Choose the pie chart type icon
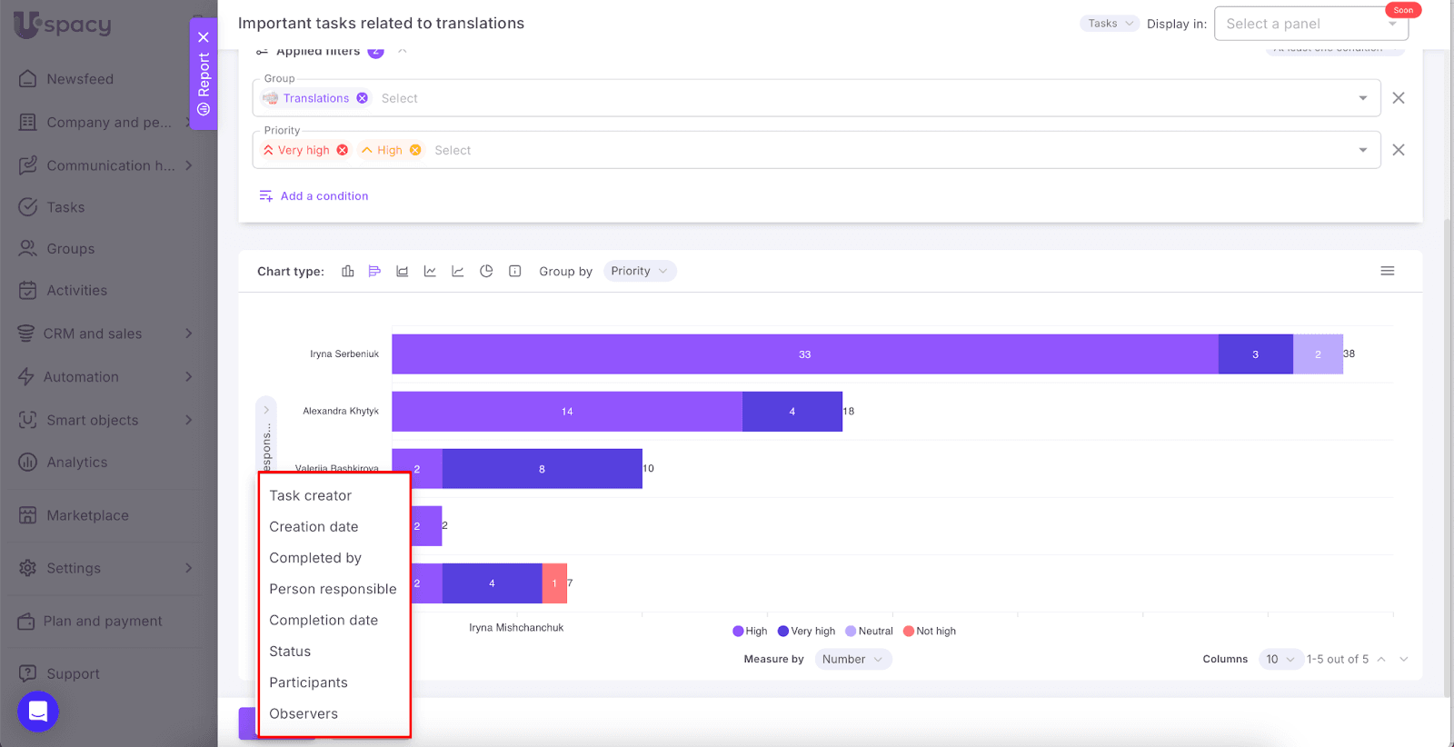Image resolution: width=1454 pixels, height=747 pixels. [486, 271]
